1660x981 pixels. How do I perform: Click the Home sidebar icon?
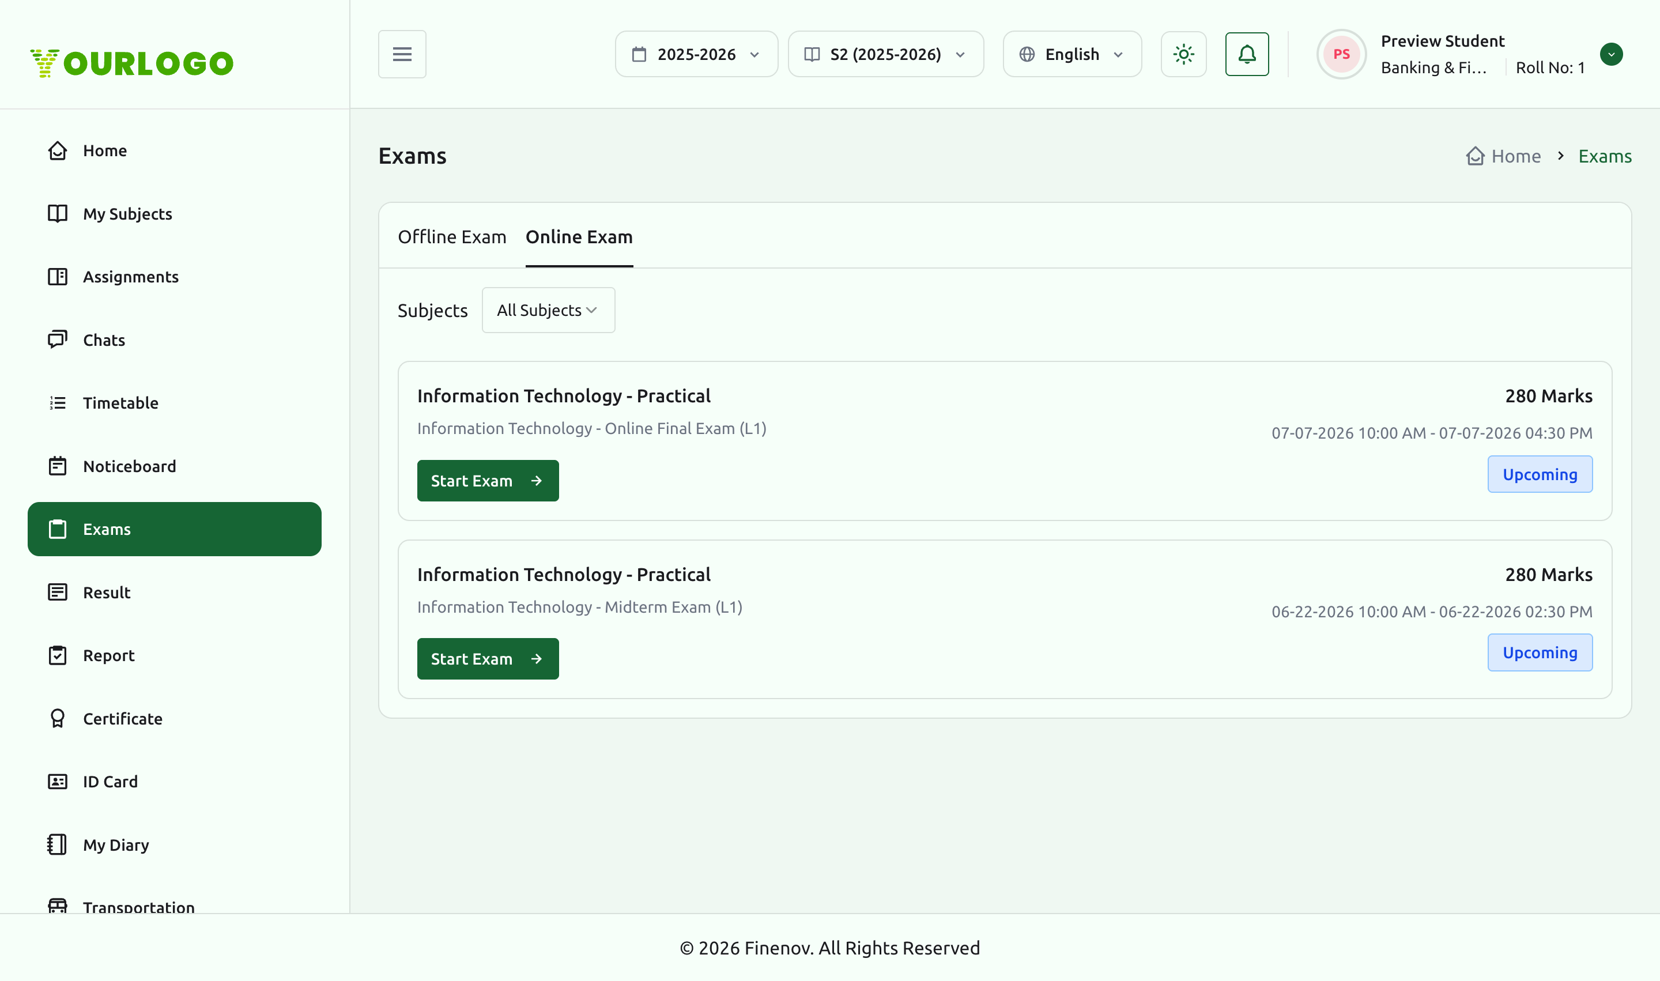pyautogui.click(x=58, y=150)
